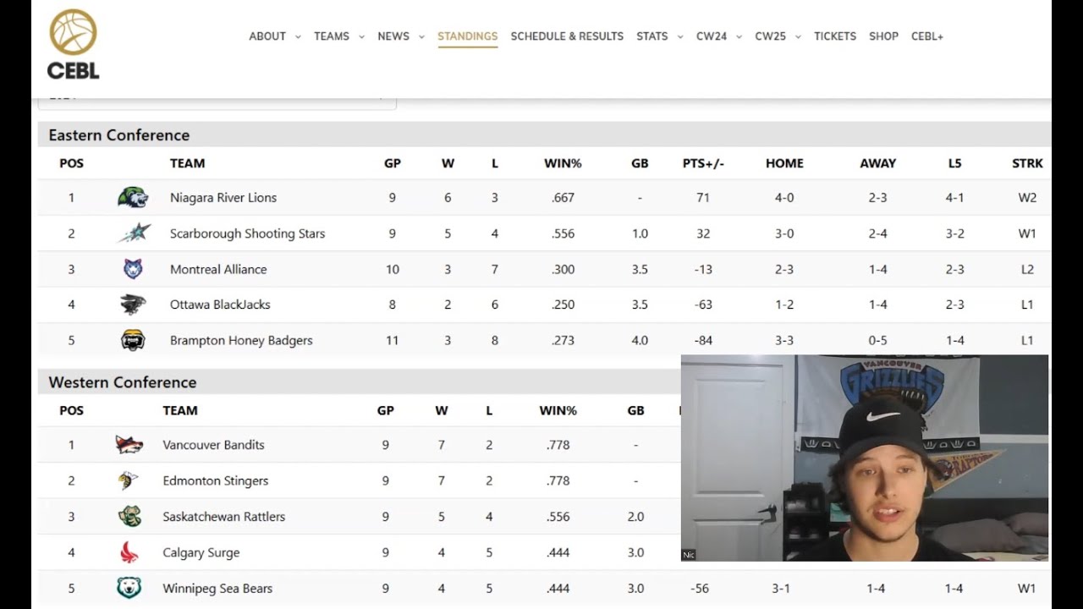The width and height of the screenshot is (1083, 609).
Task: Click Winnipeg Sea Bears -56 point differential
Action: click(x=699, y=588)
